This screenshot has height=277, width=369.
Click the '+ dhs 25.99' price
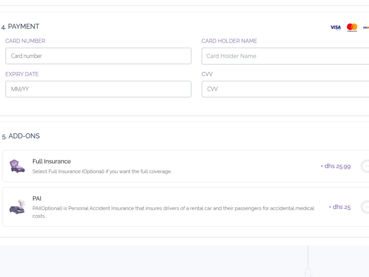pyautogui.click(x=335, y=166)
